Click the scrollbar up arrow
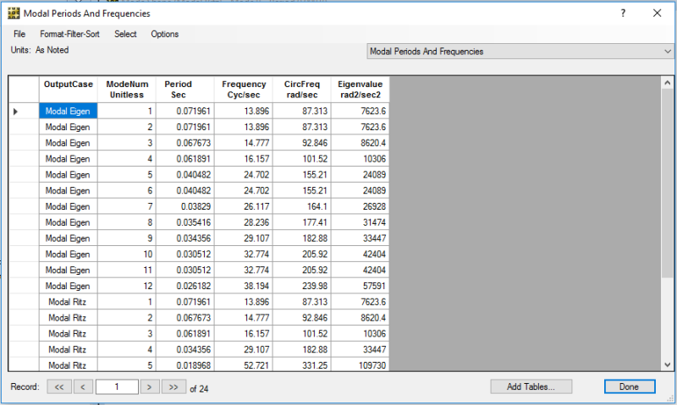 [667, 82]
